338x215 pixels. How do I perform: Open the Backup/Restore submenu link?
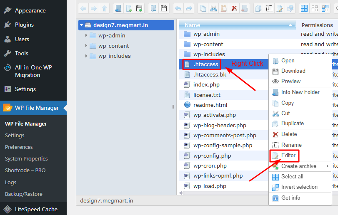tap(23, 194)
